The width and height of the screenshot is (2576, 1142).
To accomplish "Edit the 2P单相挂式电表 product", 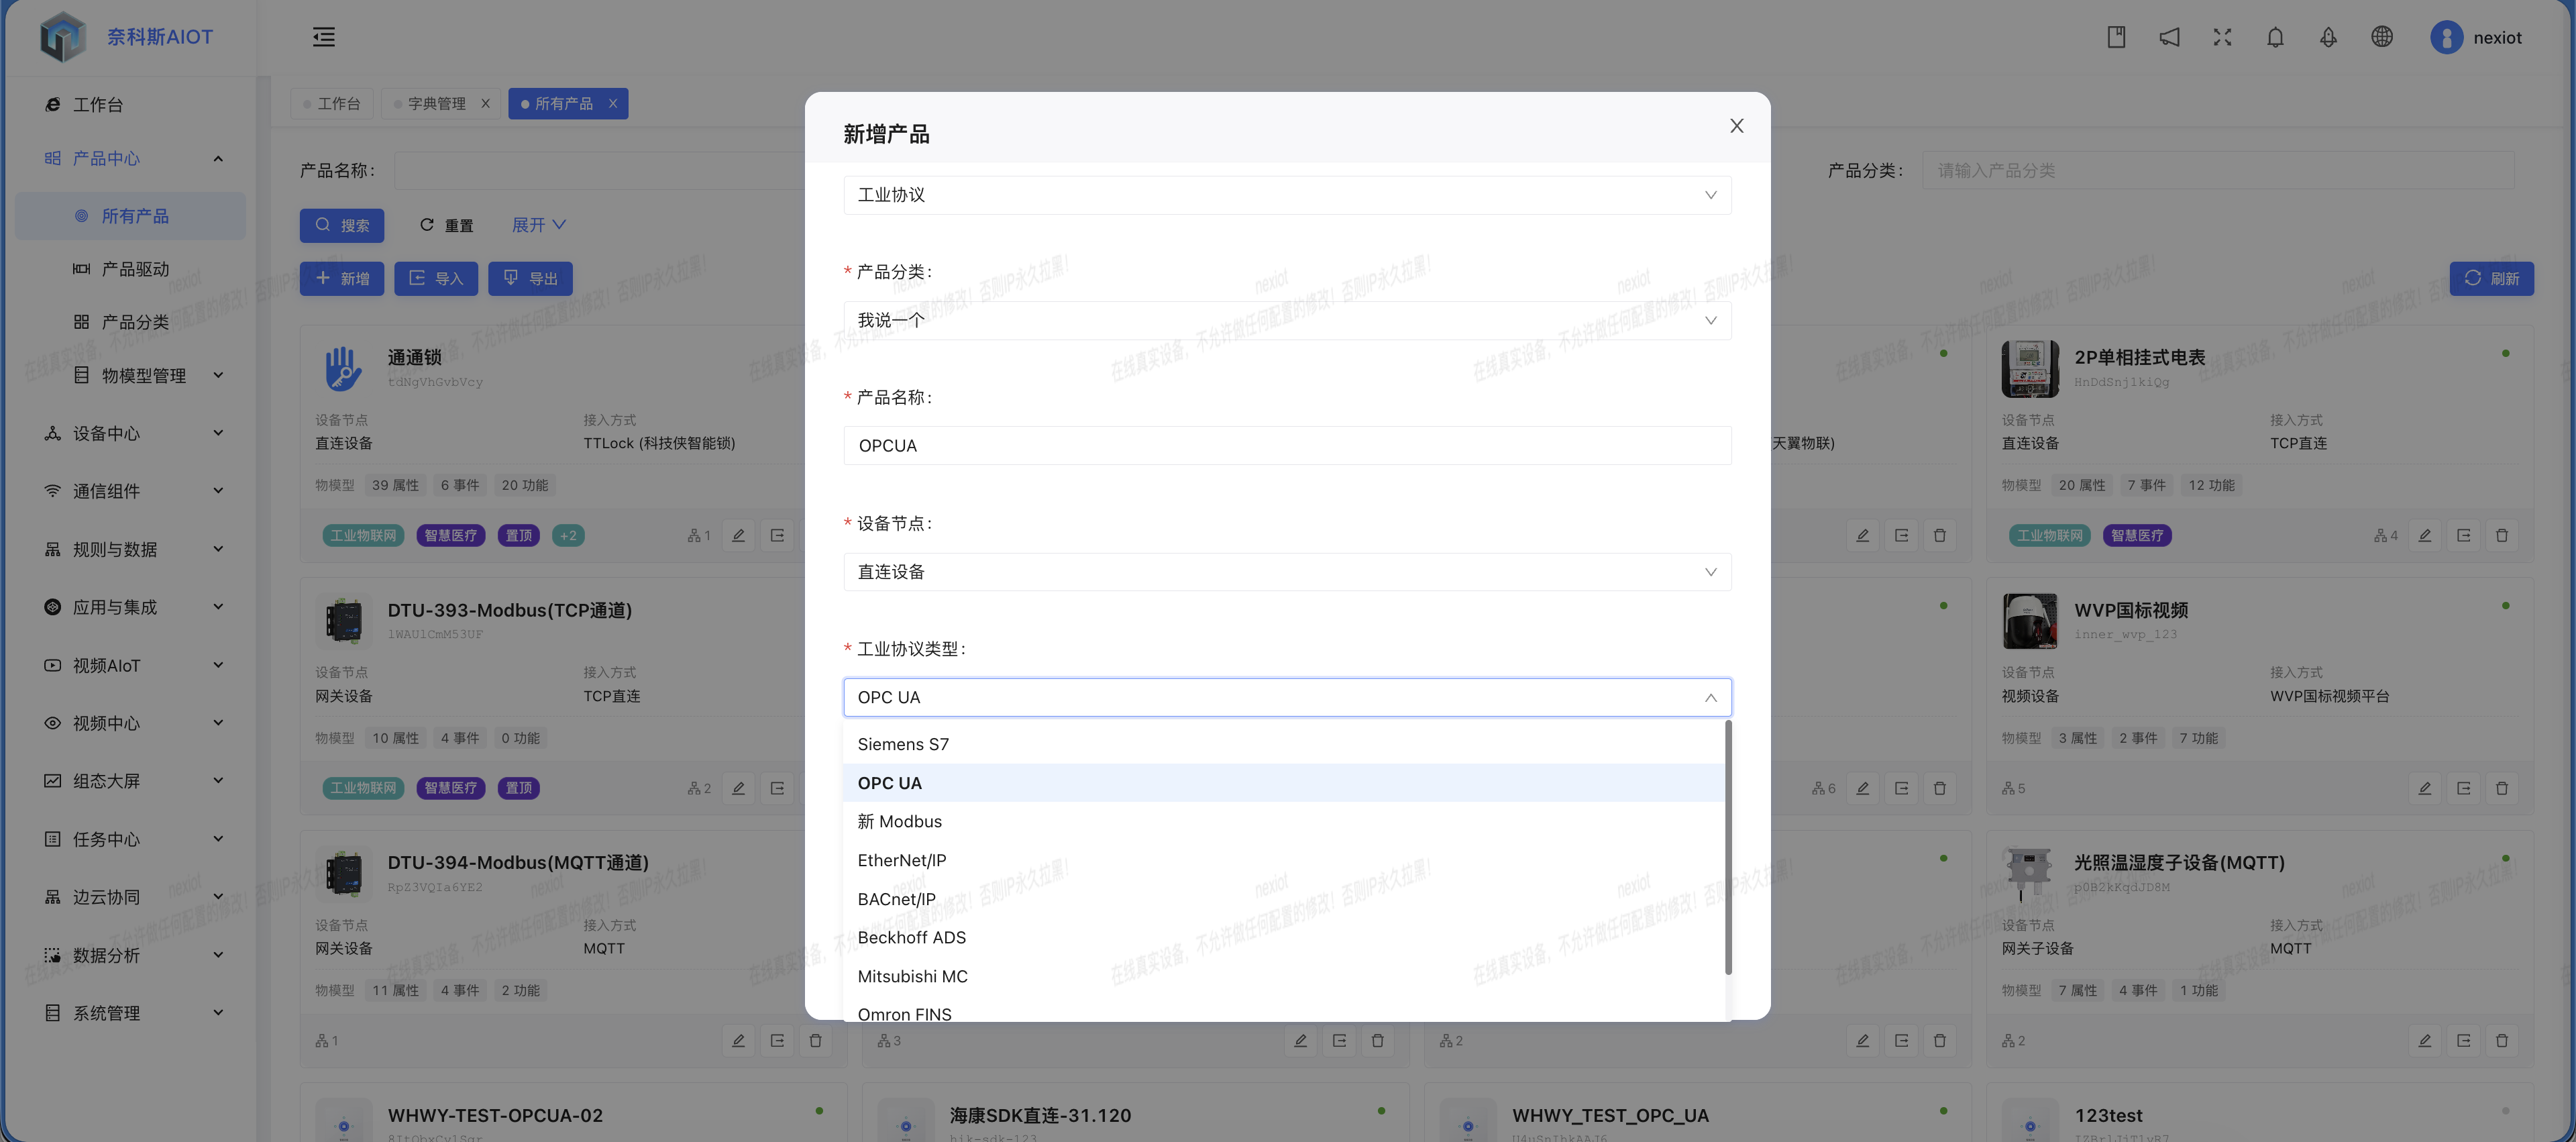I will [2424, 535].
